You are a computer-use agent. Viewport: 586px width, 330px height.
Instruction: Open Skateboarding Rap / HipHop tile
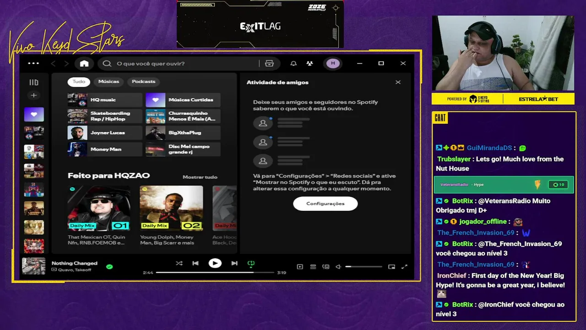click(x=105, y=116)
